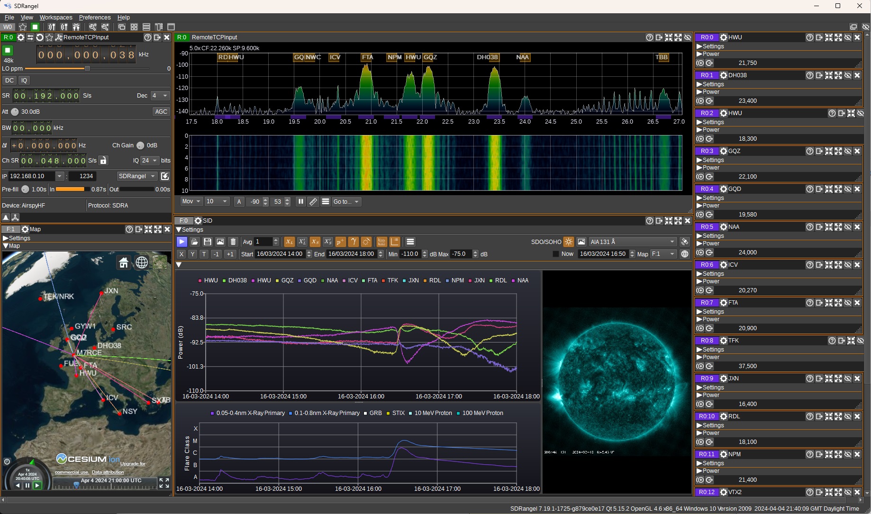Toggle the SDO/SOHO sun imagery button
This screenshot has width=871, height=514.
[x=569, y=242]
